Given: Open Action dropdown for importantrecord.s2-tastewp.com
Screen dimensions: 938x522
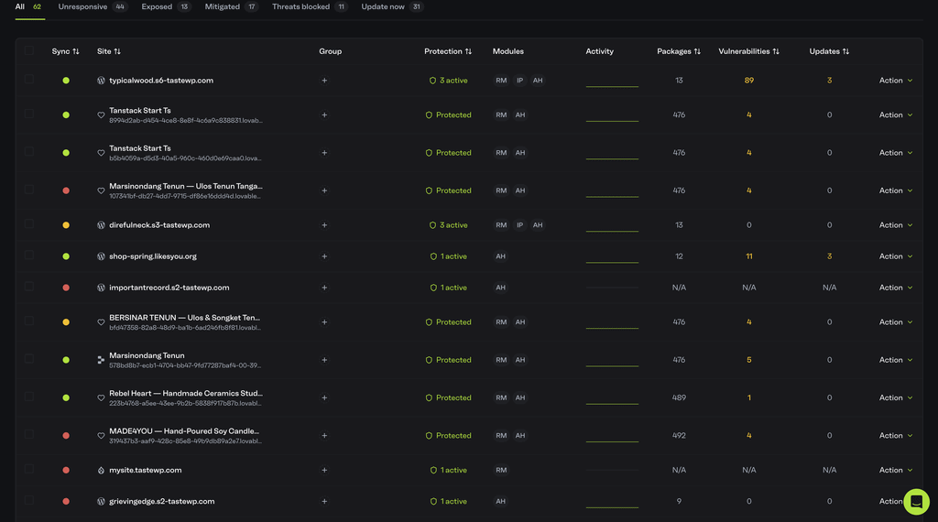Looking at the screenshot, I should [896, 287].
